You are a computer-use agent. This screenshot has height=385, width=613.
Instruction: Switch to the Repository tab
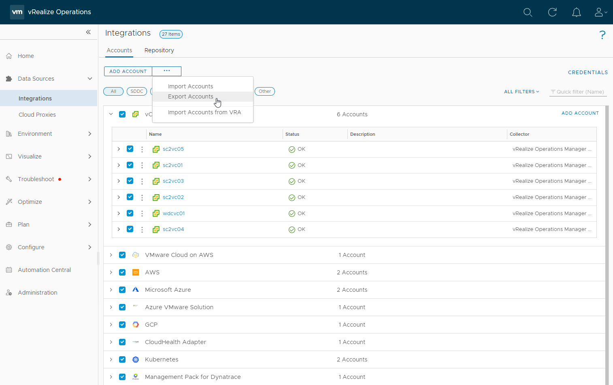click(x=159, y=50)
